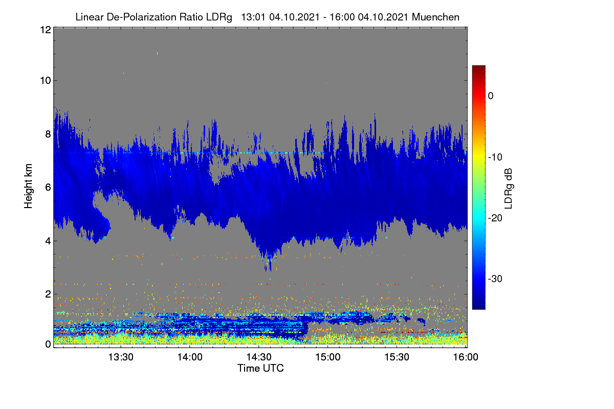The width and height of the screenshot is (614, 409).
Task: Click the 14:30 time tick label
Action: coord(259,357)
